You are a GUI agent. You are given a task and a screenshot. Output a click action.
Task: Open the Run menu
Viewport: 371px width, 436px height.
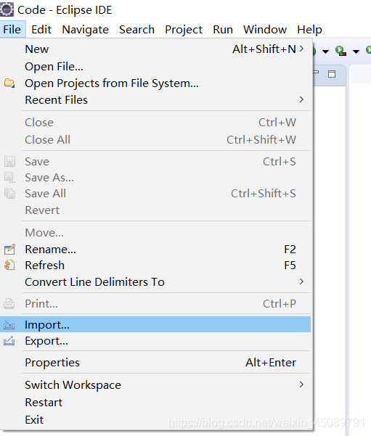pyautogui.click(x=223, y=29)
